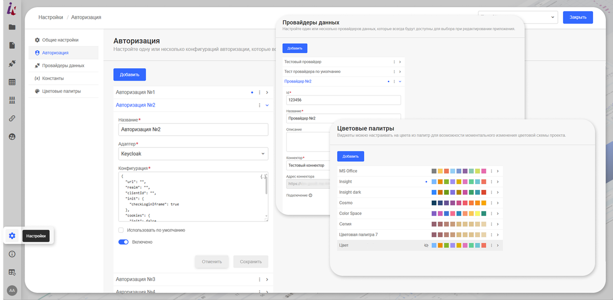Open the kebab menu for Color Space palette

pyautogui.click(x=491, y=213)
